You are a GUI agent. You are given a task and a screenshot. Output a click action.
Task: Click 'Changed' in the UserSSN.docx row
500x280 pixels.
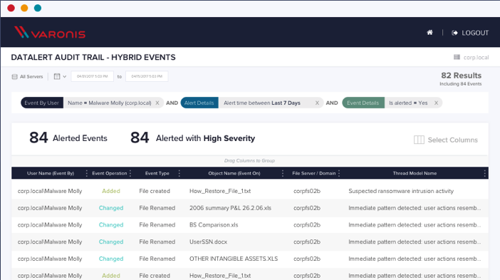pyautogui.click(x=111, y=242)
